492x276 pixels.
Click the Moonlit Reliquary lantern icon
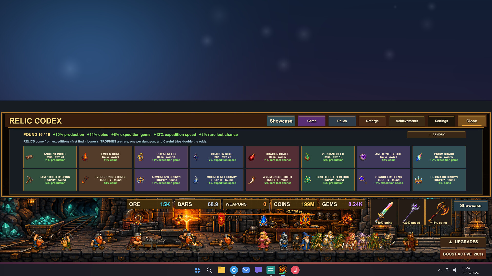click(x=196, y=180)
